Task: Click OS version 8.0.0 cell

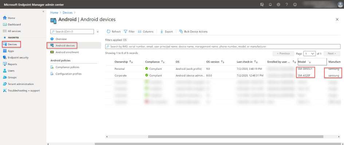Action: (x=209, y=75)
